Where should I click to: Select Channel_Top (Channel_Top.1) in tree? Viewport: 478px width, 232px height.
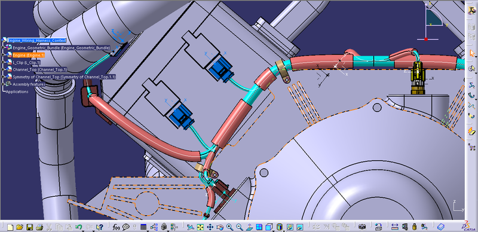pos(39,69)
